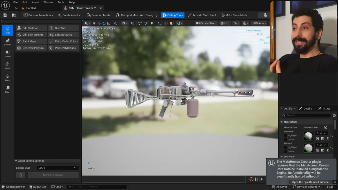
Task: Toggle Activate Cloth Paint
Action: click(202, 15)
